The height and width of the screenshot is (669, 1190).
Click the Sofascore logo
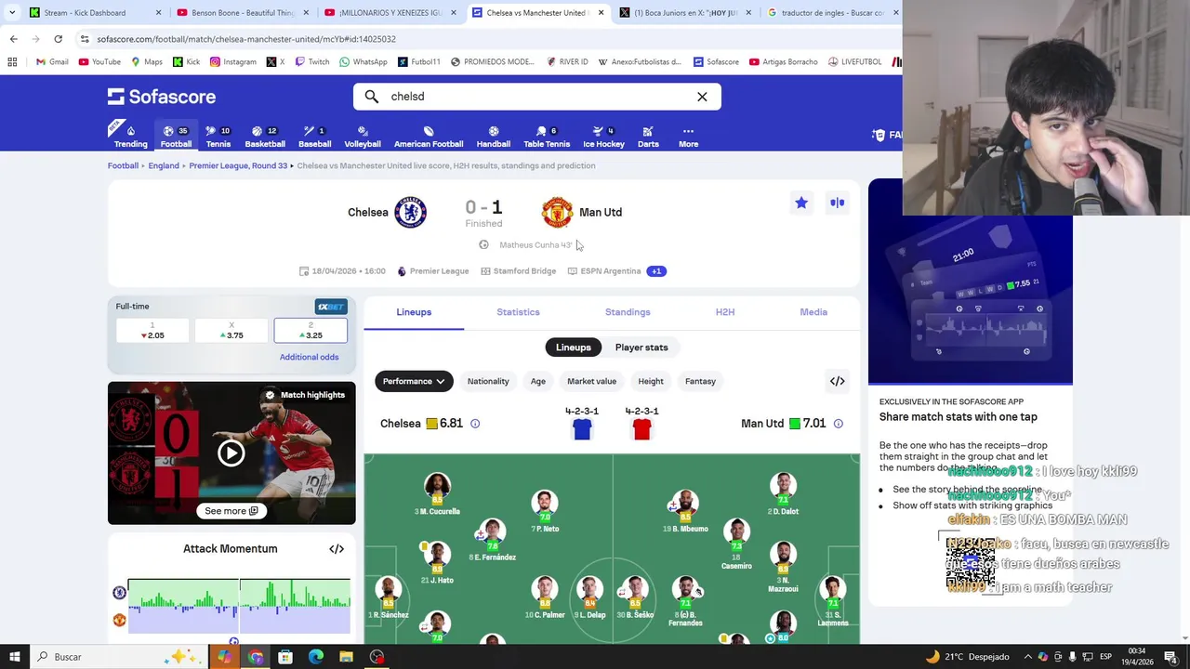point(162,97)
